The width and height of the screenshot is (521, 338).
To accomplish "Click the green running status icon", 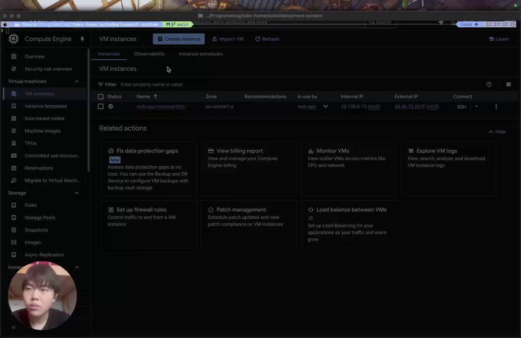I will 111,107.
